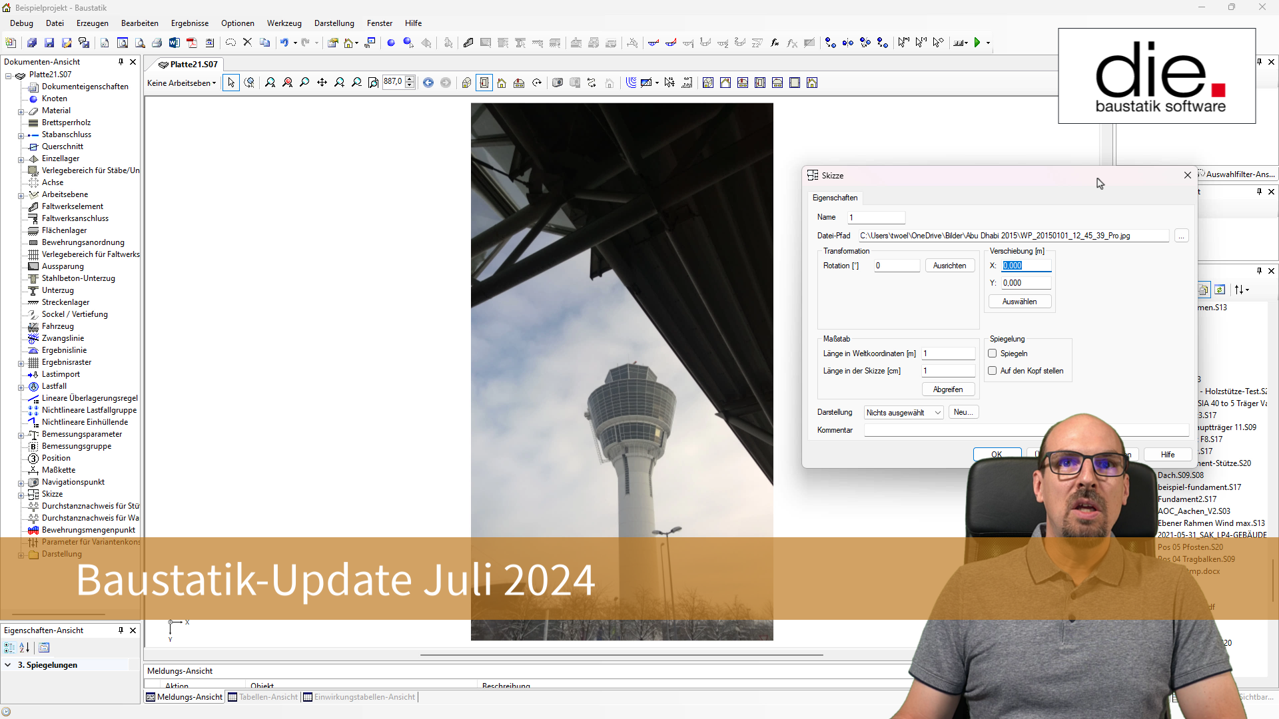Click the Name input field
The height and width of the screenshot is (719, 1279).
point(876,218)
